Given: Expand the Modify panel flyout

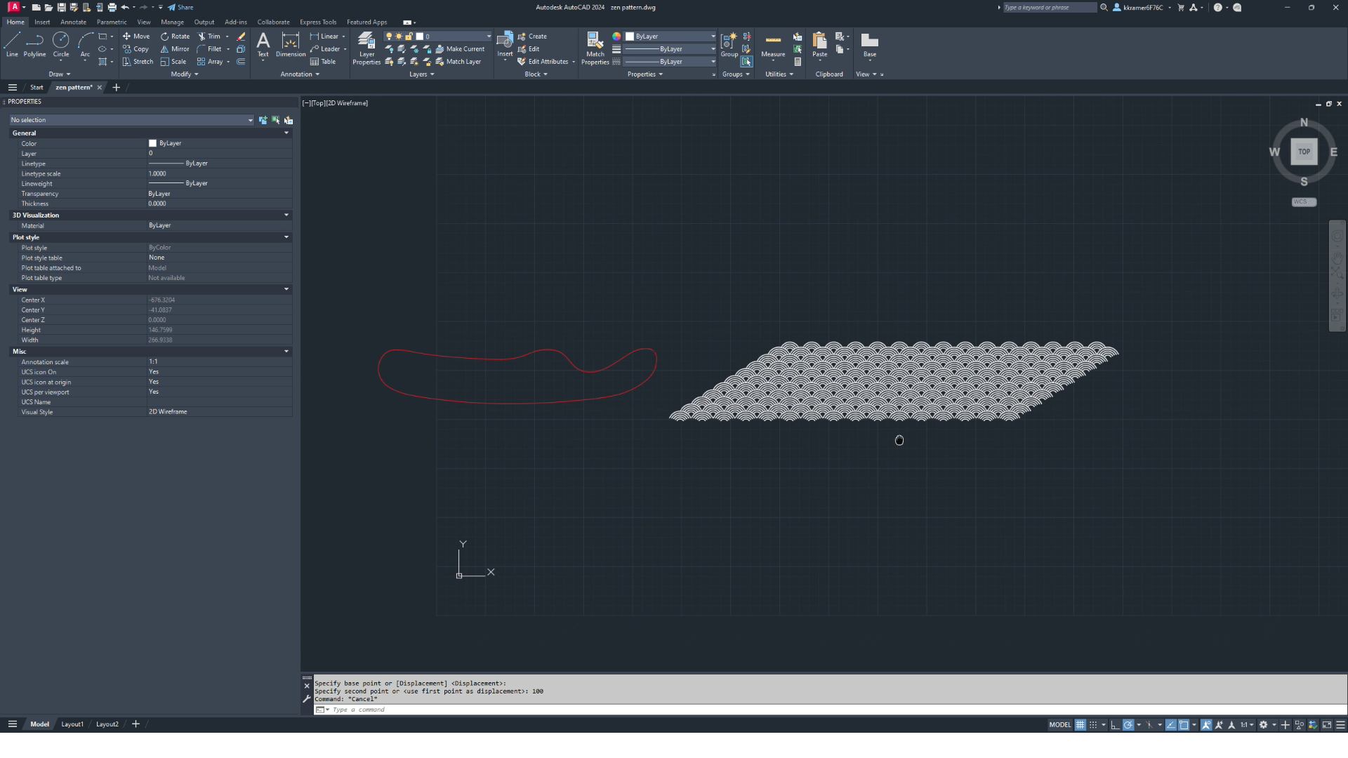Looking at the screenshot, I should pyautogui.click(x=185, y=74).
